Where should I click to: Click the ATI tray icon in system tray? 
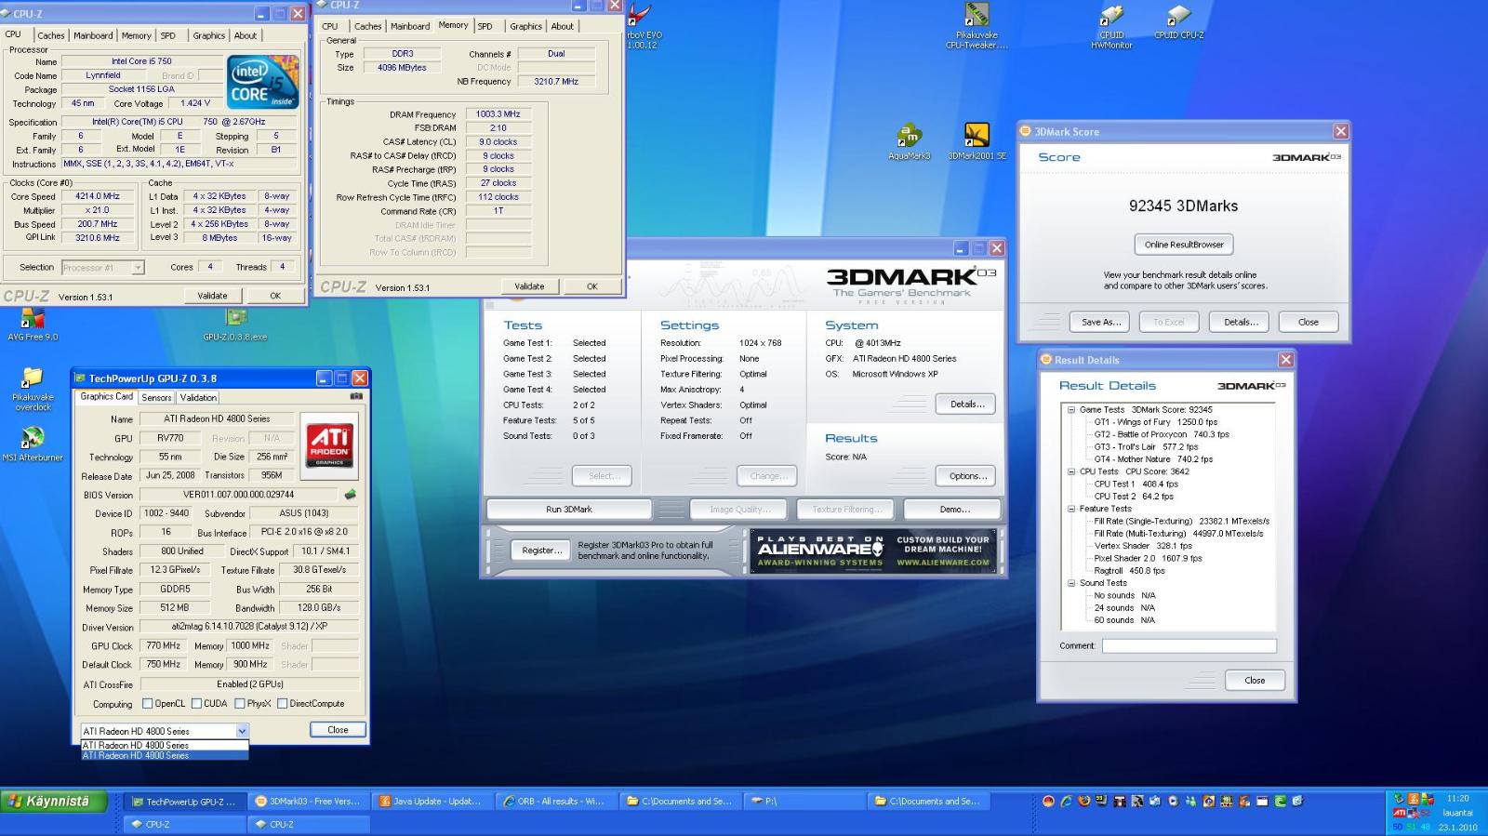click(x=1399, y=813)
